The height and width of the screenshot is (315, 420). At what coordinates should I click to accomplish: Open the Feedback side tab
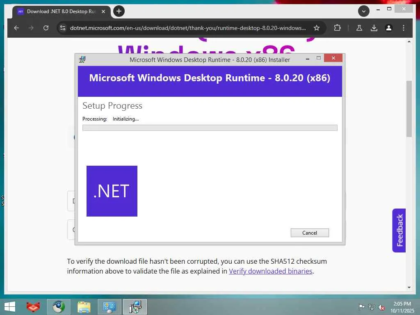[x=399, y=231]
